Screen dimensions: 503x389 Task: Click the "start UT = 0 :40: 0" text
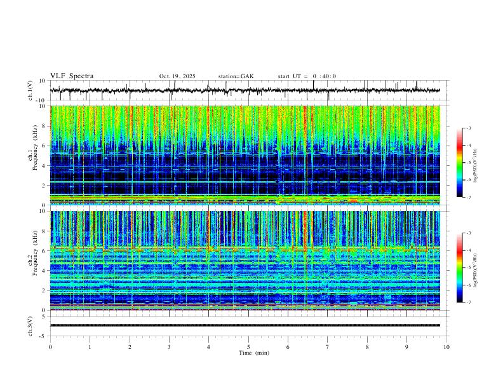click(x=307, y=76)
